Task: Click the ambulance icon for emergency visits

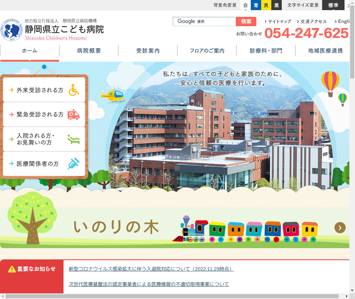Action: 74,114
